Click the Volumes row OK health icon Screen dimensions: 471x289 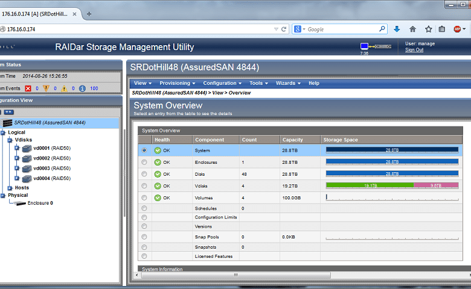click(158, 197)
